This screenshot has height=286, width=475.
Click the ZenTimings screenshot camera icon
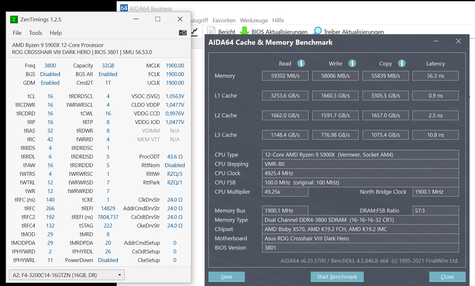coord(183,33)
